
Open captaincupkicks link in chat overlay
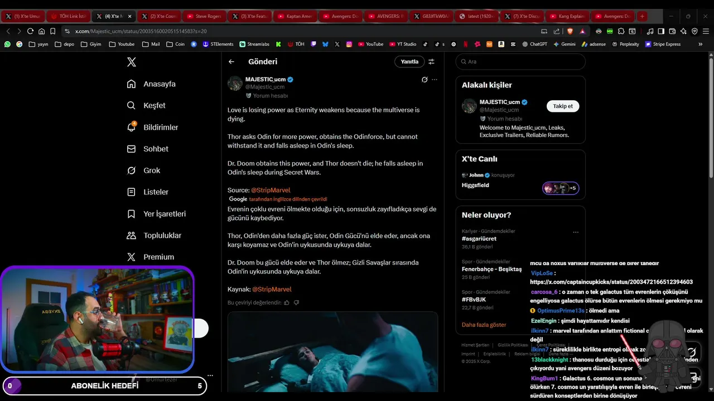[611, 282]
